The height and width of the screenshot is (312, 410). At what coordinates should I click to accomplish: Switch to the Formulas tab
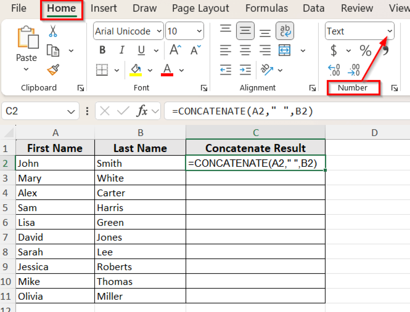click(266, 8)
